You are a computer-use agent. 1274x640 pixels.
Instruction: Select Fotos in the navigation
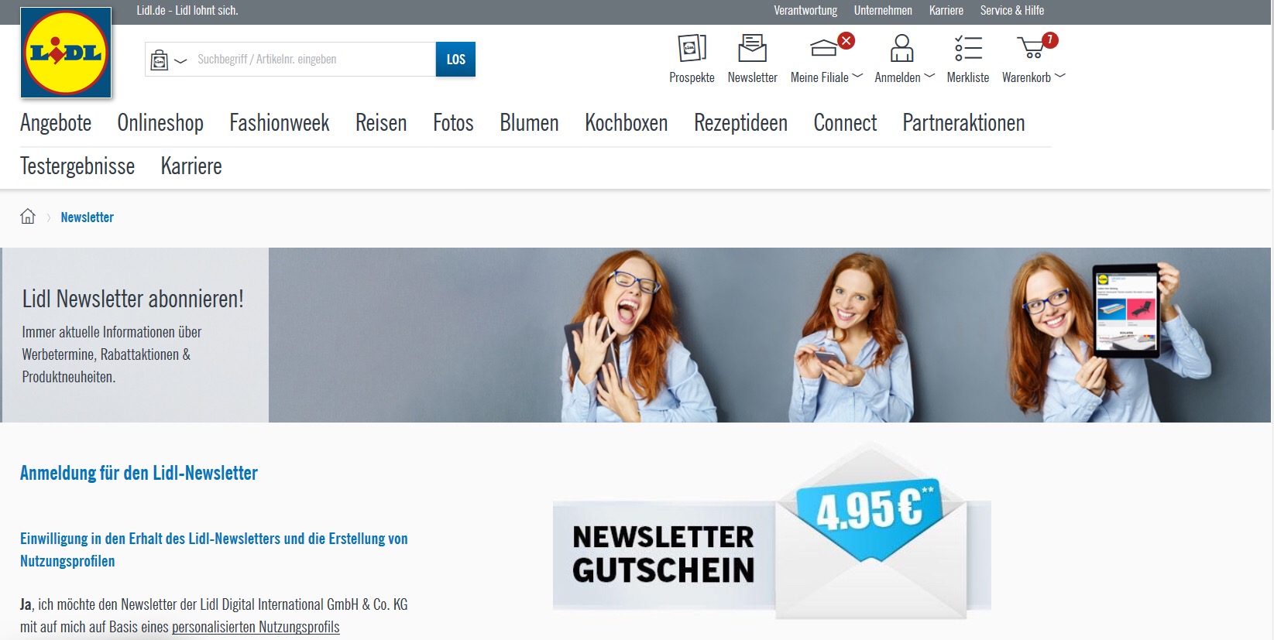tap(453, 123)
